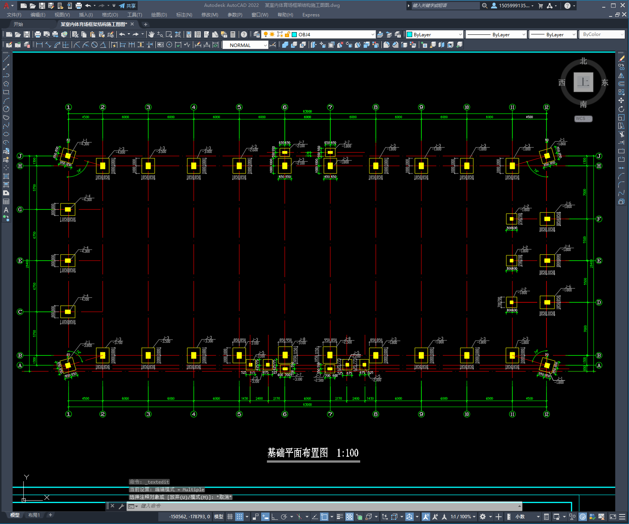This screenshot has width=629, height=524.
Task: Click the WCS button under the ViewCube
Action: [583, 118]
